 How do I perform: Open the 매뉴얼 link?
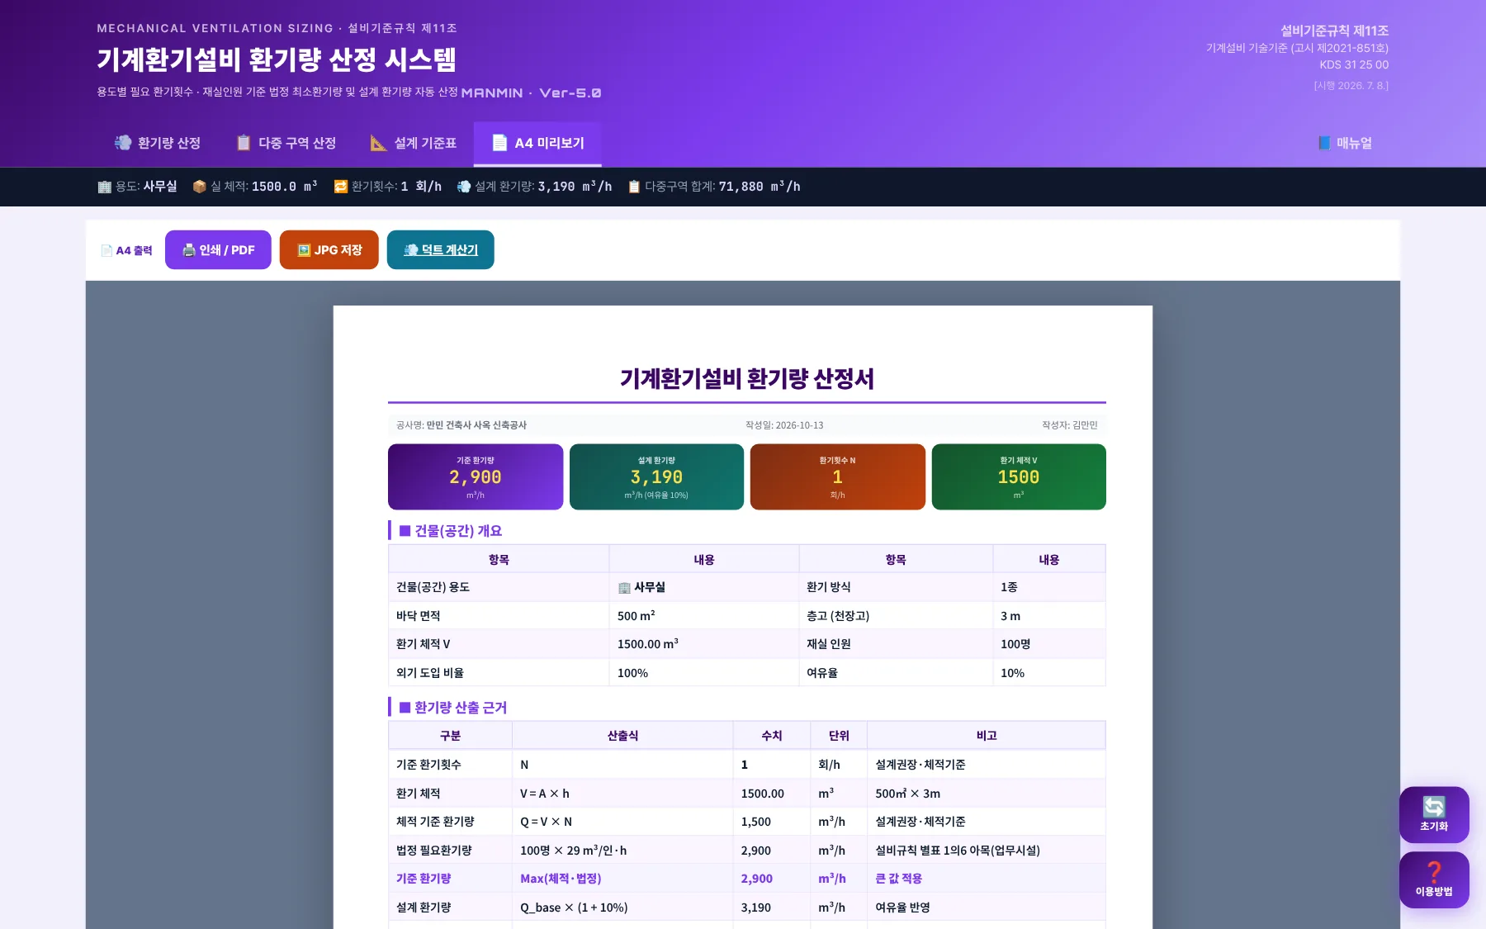[1345, 143]
